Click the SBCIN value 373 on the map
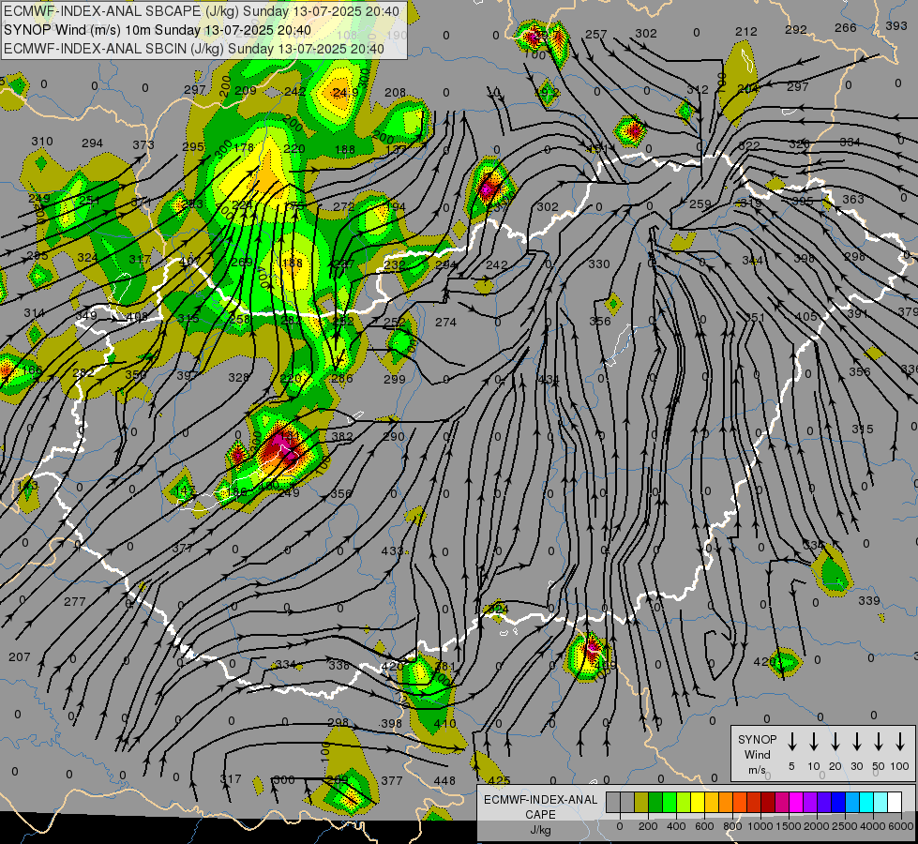 point(143,144)
